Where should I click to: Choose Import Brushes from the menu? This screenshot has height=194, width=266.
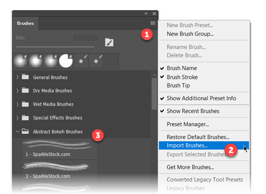click(x=187, y=146)
